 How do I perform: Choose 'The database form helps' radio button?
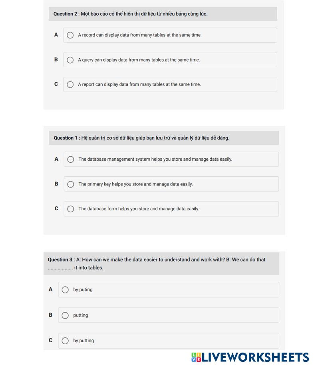click(x=71, y=209)
